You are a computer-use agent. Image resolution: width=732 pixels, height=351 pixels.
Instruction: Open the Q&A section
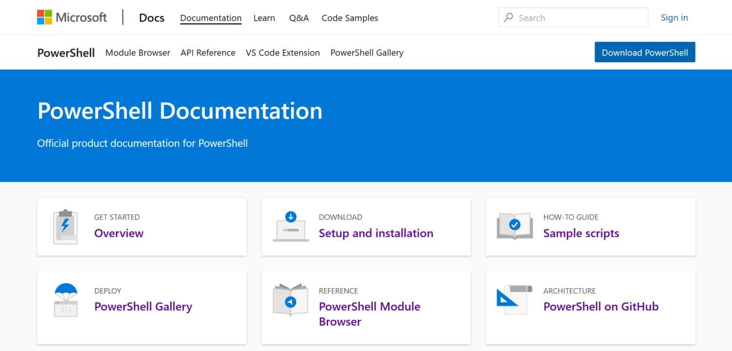pos(299,18)
